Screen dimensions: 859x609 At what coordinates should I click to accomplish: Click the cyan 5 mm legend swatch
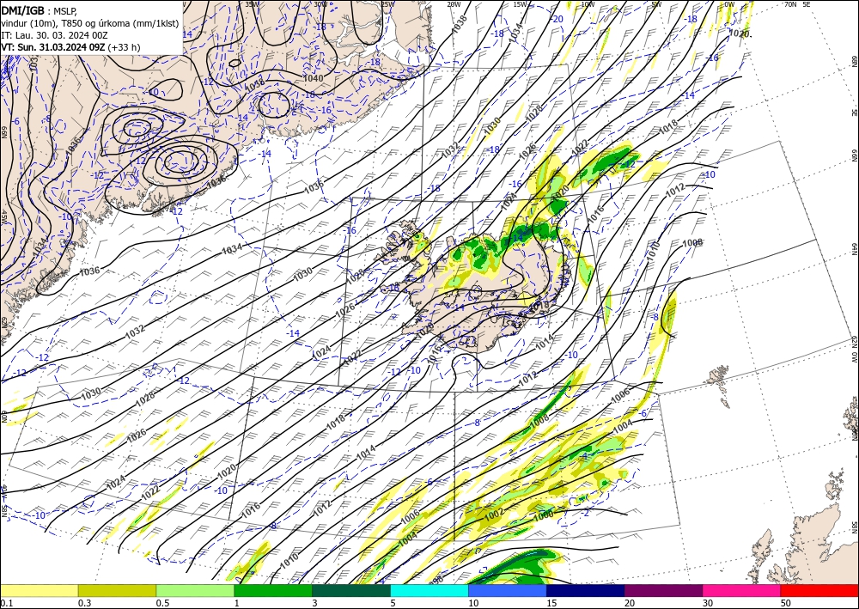[429, 590]
